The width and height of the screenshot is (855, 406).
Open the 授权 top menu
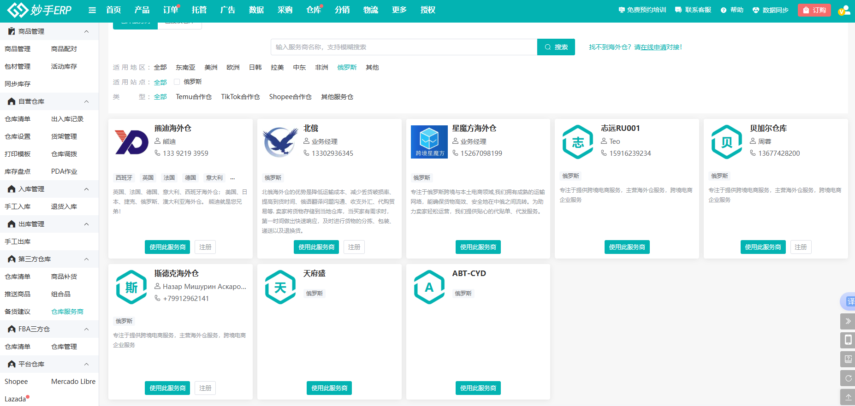click(x=428, y=10)
